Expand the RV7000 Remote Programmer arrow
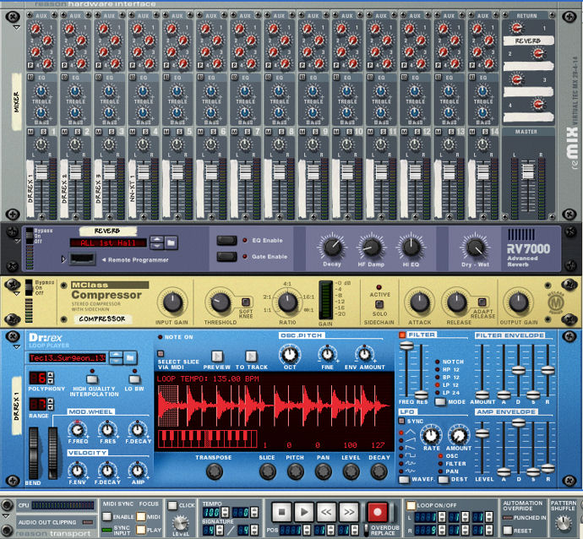 pyautogui.click(x=63, y=259)
